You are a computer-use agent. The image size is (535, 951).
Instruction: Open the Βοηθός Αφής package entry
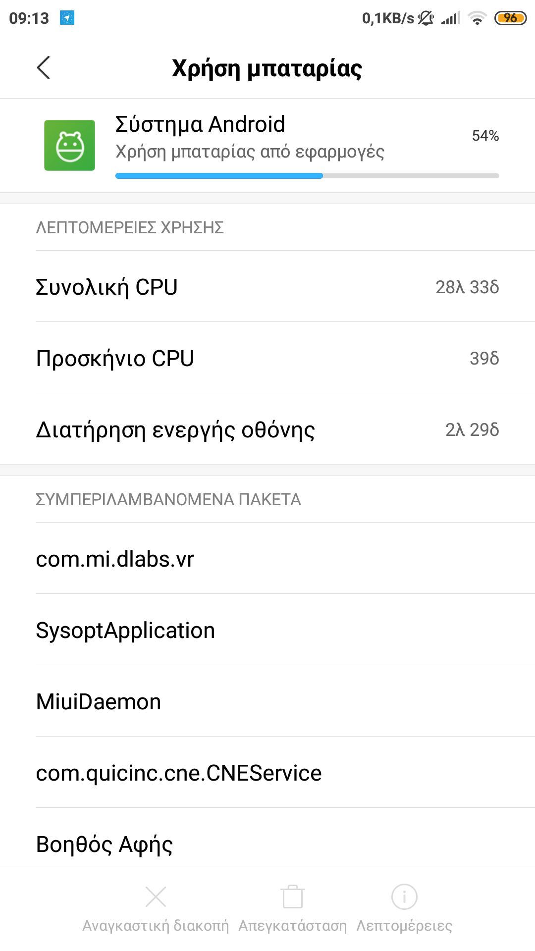(x=267, y=843)
